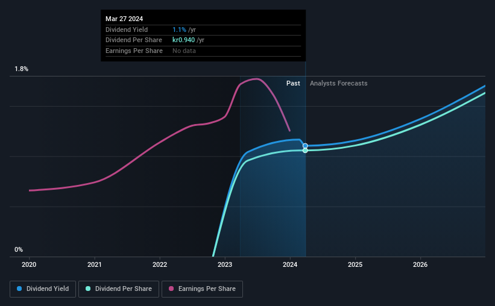This screenshot has width=495, height=306.
Task: Toggle the Dividend Yield legend button
Action: coord(43,289)
